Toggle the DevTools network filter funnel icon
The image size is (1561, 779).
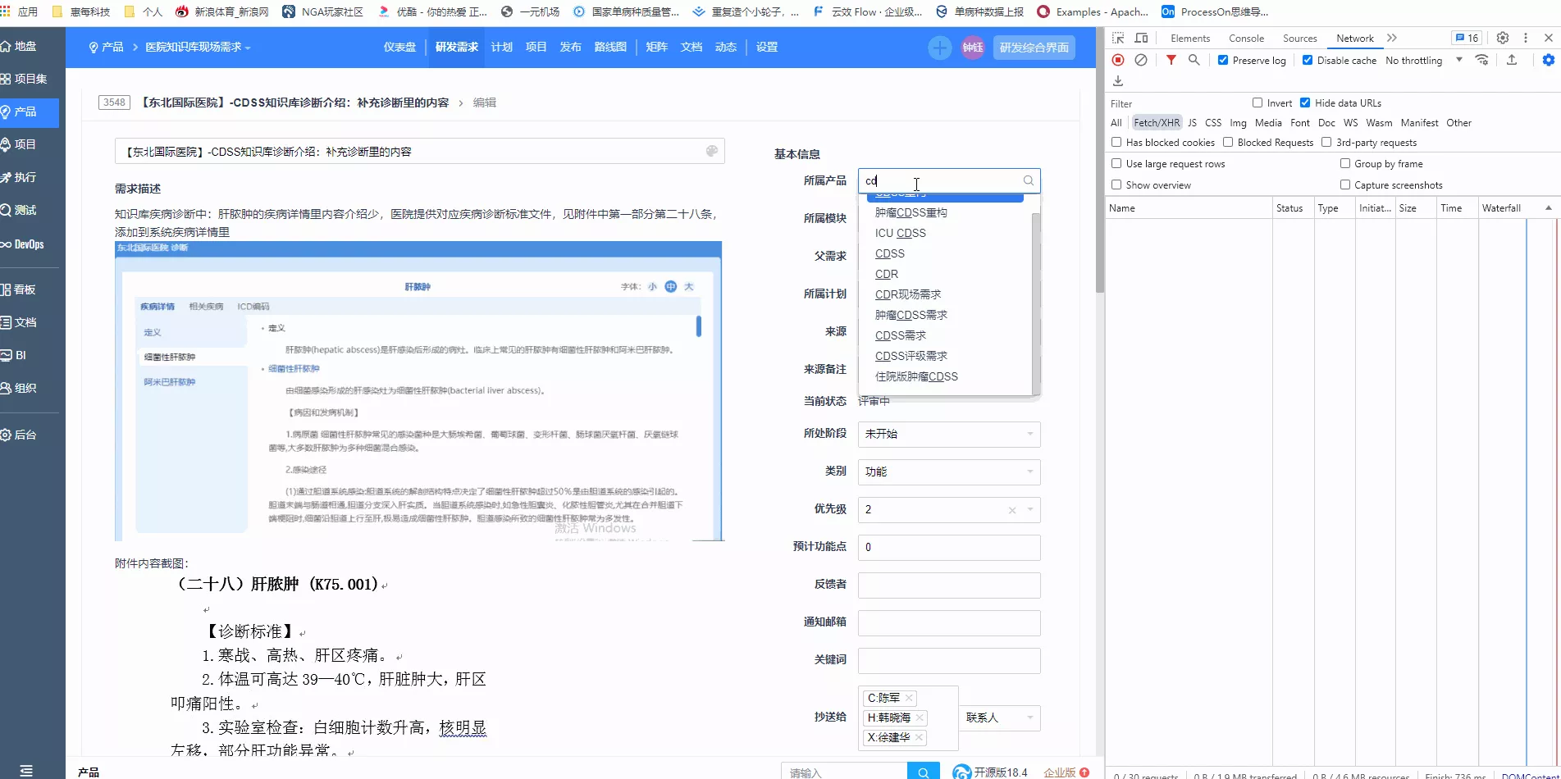click(1171, 60)
